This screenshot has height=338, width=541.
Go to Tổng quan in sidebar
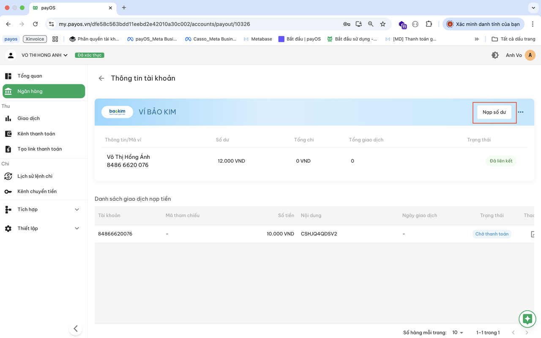tap(30, 76)
